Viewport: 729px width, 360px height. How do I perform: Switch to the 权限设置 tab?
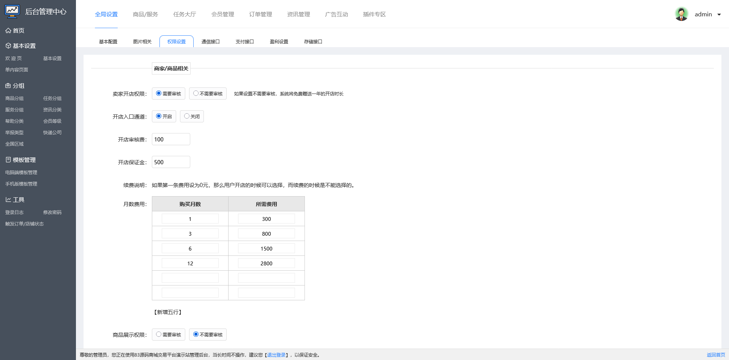177,41
